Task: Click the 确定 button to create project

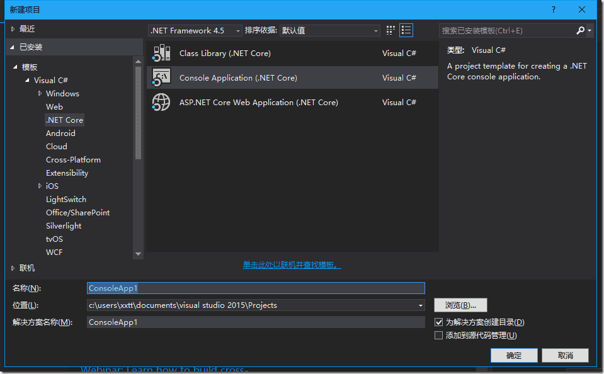Action: 513,355
